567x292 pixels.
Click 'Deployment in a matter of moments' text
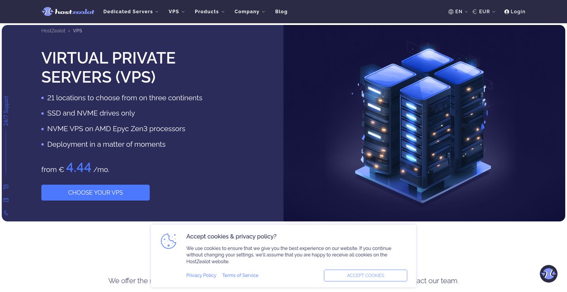point(106,144)
